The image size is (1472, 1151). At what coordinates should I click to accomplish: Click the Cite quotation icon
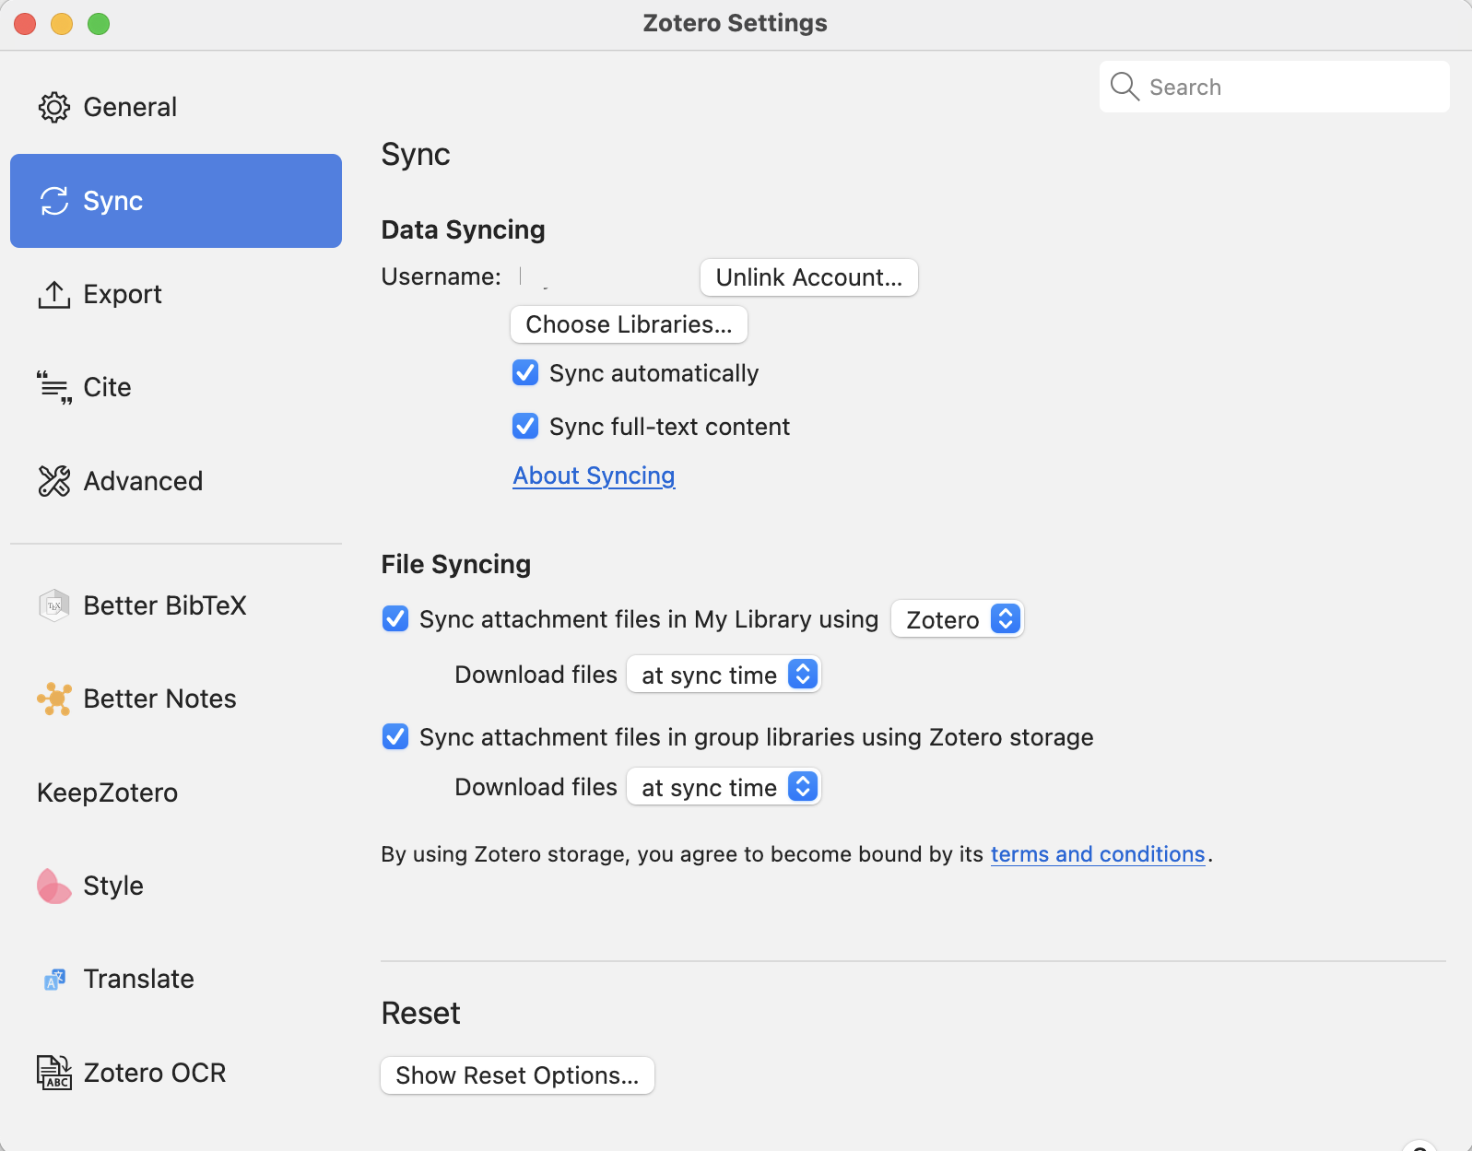point(54,388)
